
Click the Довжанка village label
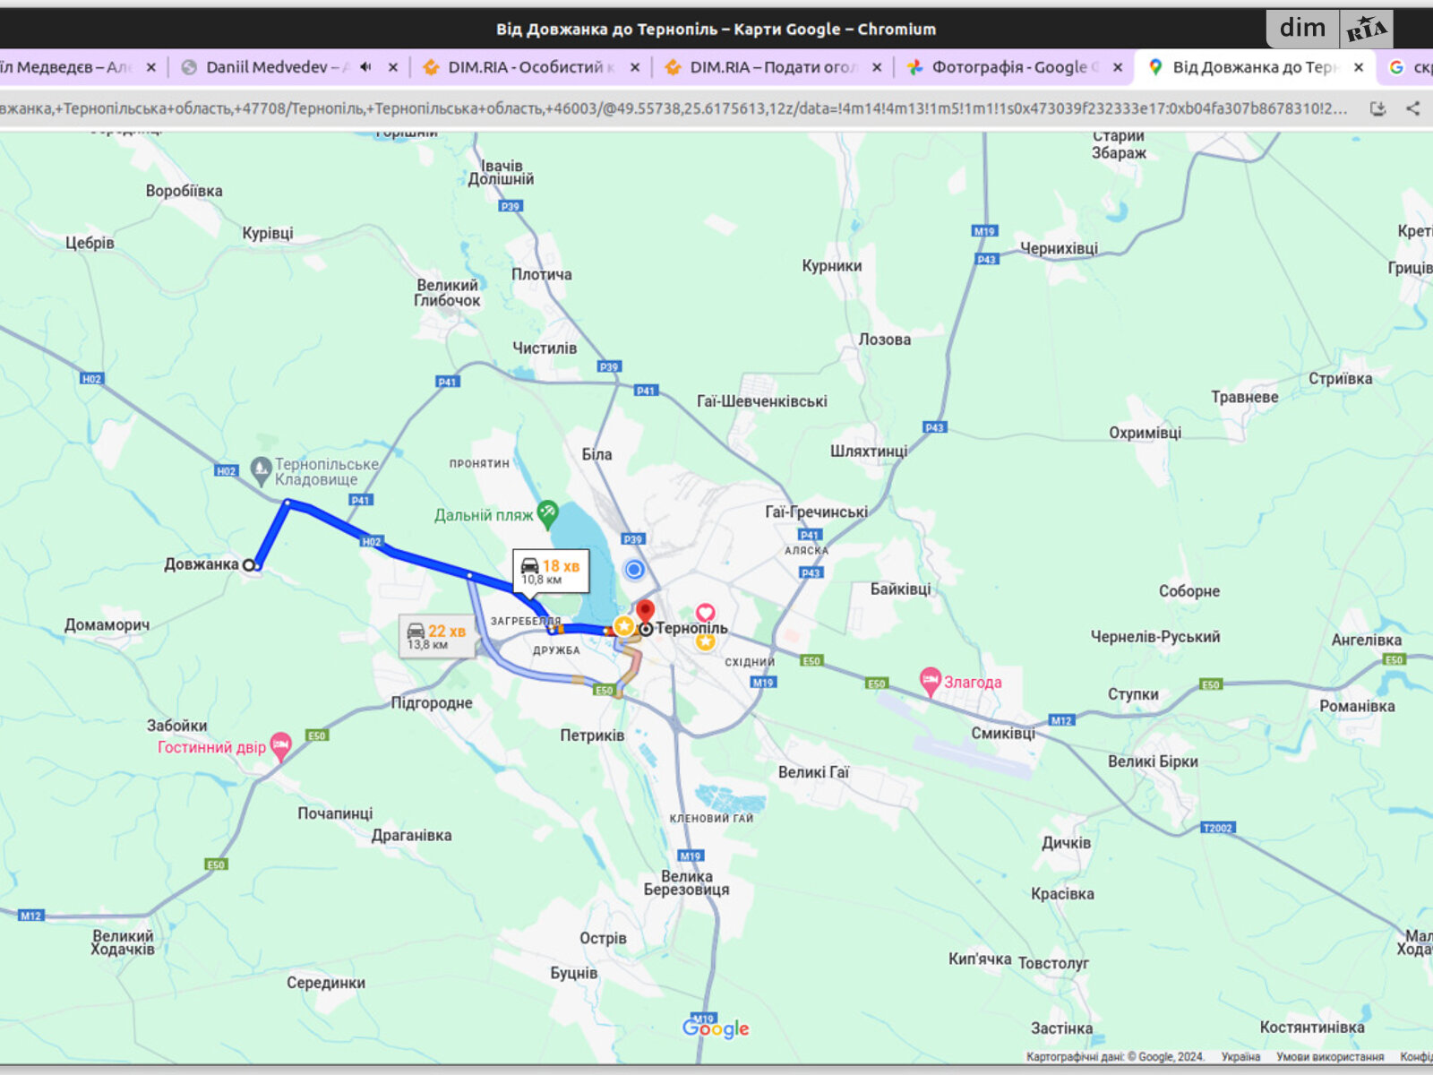tap(202, 564)
